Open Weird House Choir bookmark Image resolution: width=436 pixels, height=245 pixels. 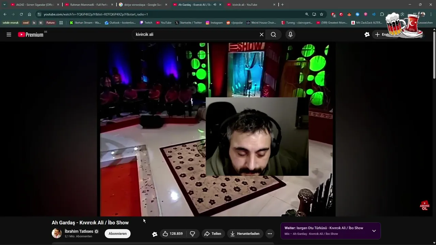coord(261,23)
